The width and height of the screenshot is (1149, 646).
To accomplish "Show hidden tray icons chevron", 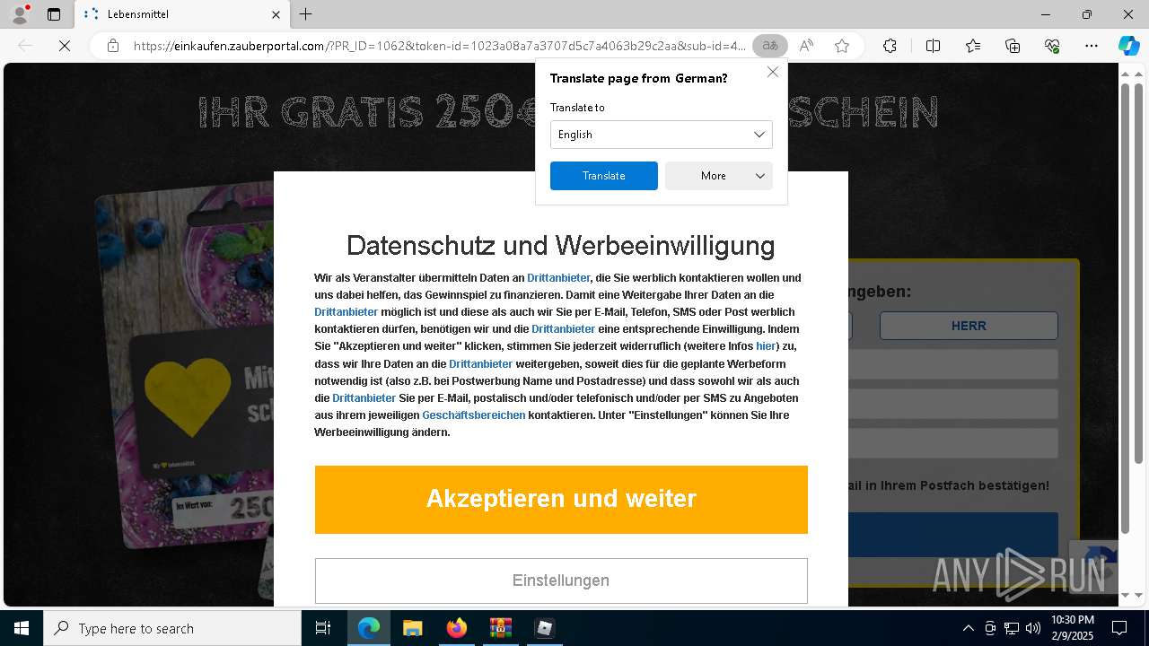I will pos(968,628).
